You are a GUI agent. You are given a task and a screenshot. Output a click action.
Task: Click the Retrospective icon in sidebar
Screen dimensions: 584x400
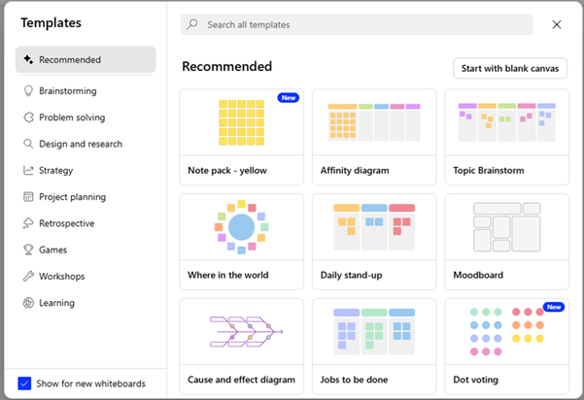29,223
